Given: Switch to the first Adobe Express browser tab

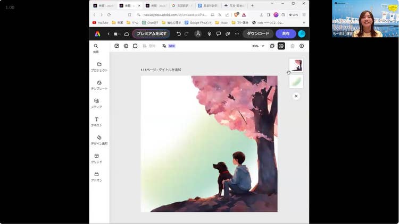Looking at the screenshot, I should [104, 5].
